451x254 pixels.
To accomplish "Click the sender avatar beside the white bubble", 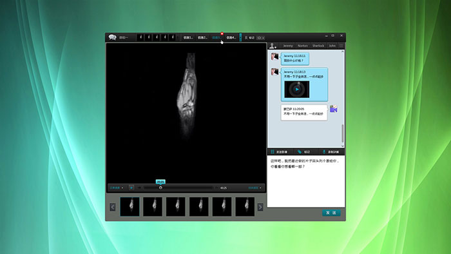I will click(334, 109).
